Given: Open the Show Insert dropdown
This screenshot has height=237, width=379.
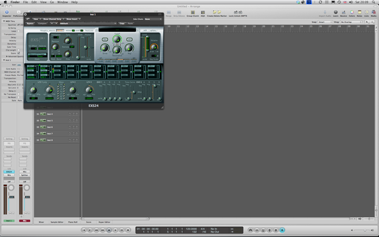Looking at the screenshot, I should point(73,19).
